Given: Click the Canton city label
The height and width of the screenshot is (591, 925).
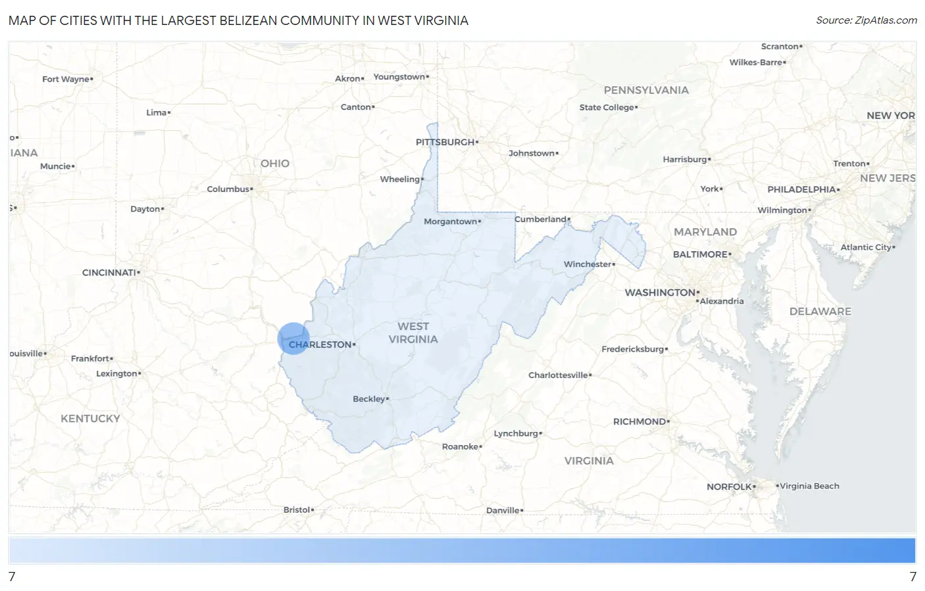Looking at the screenshot, I should tap(356, 107).
